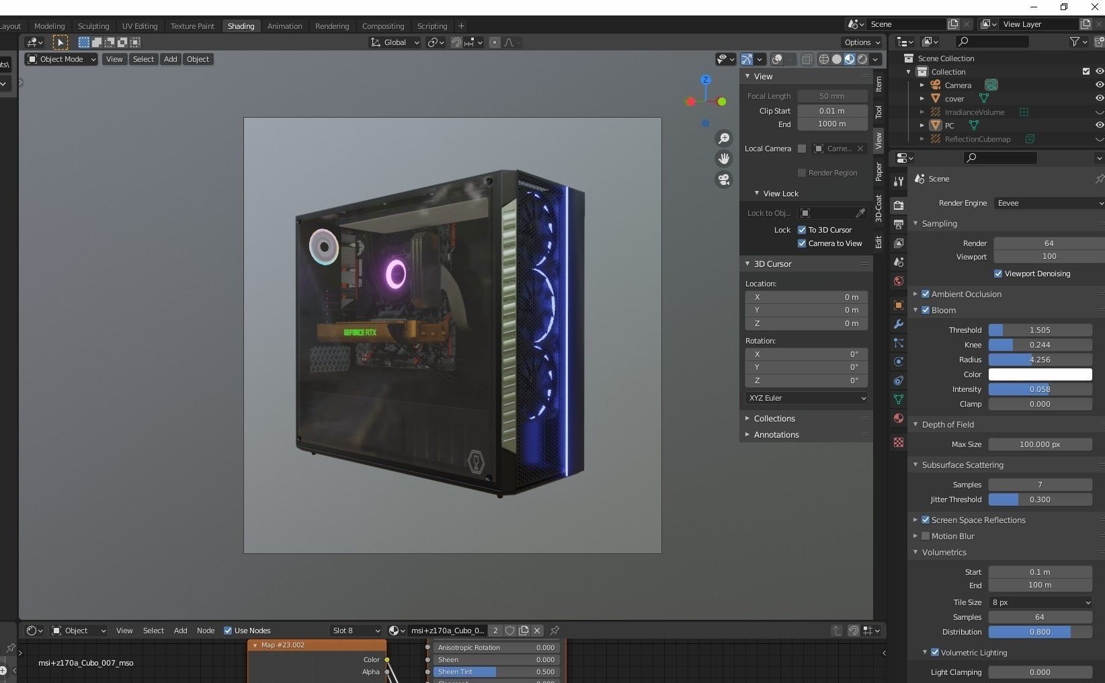
Task: Open the Texture properties checker tab
Action: 899,442
